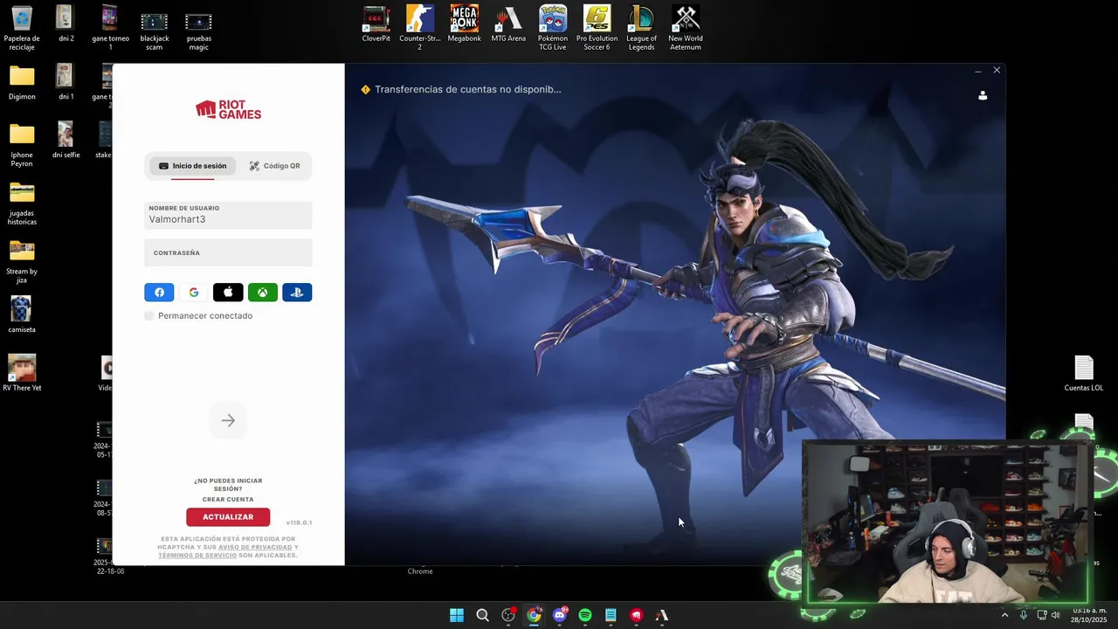Show hidden system tray icons

coord(1004,615)
